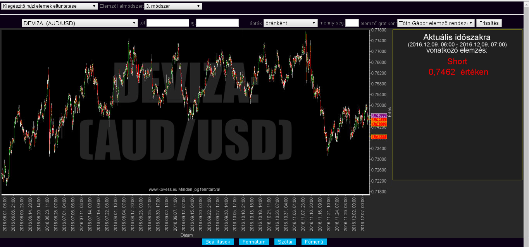Expand the 'óránként' step interval dropdown
This screenshot has height=247, width=529.
tap(290, 23)
